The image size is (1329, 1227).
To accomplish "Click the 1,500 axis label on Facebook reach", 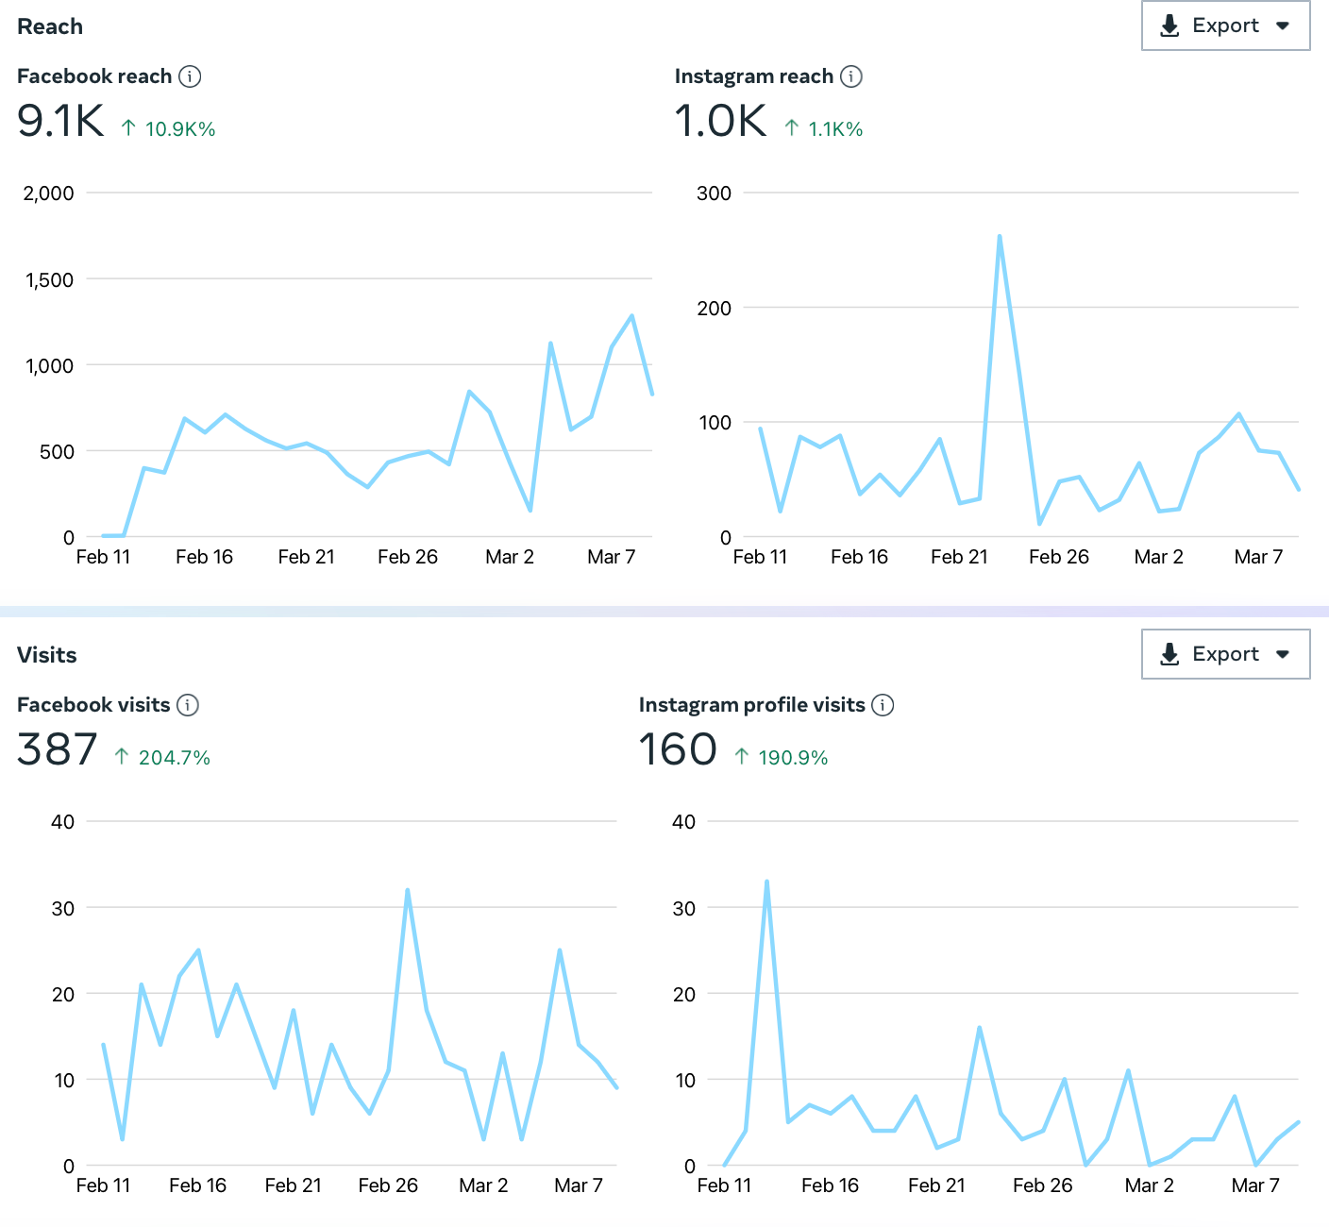I will (x=50, y=280).
